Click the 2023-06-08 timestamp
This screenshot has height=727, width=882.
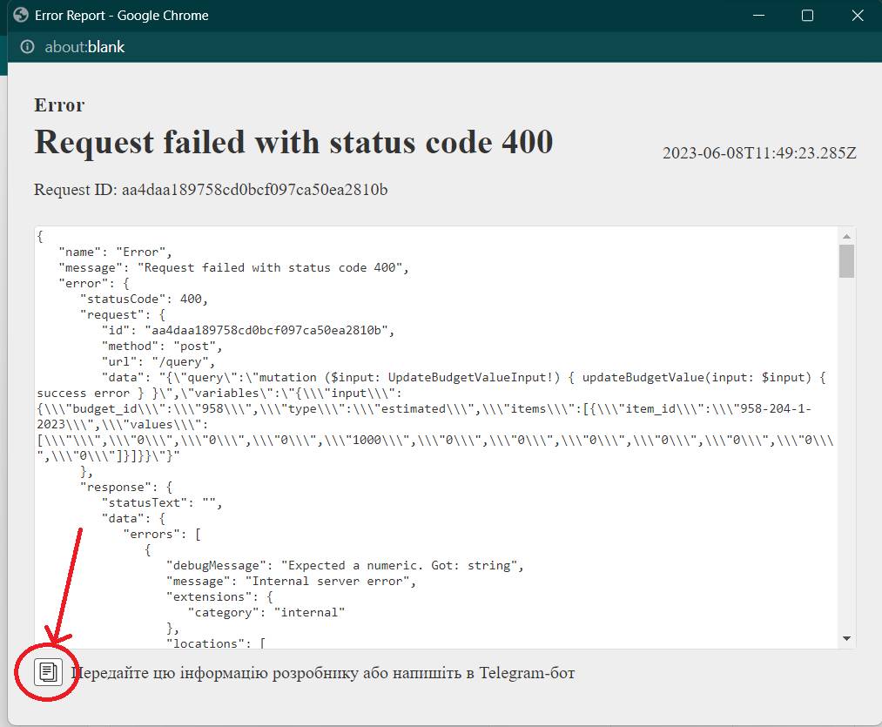click(x=759, y=153)
